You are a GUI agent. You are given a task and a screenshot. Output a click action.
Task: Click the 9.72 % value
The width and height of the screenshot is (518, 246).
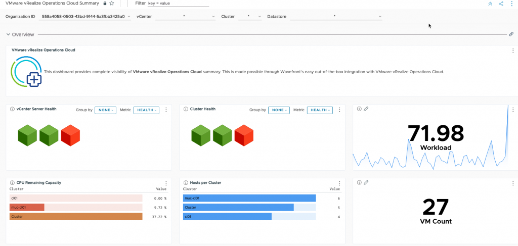coord(160,208)
